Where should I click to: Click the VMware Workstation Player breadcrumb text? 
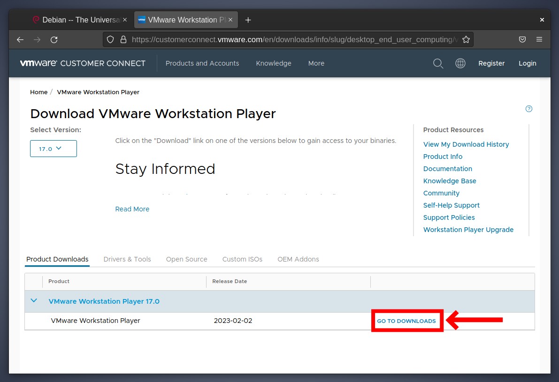pos(98,92)
